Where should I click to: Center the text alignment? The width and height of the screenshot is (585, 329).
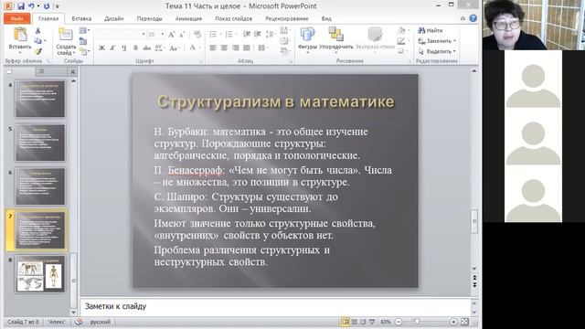pyautogui.click(x=224, y=48)
